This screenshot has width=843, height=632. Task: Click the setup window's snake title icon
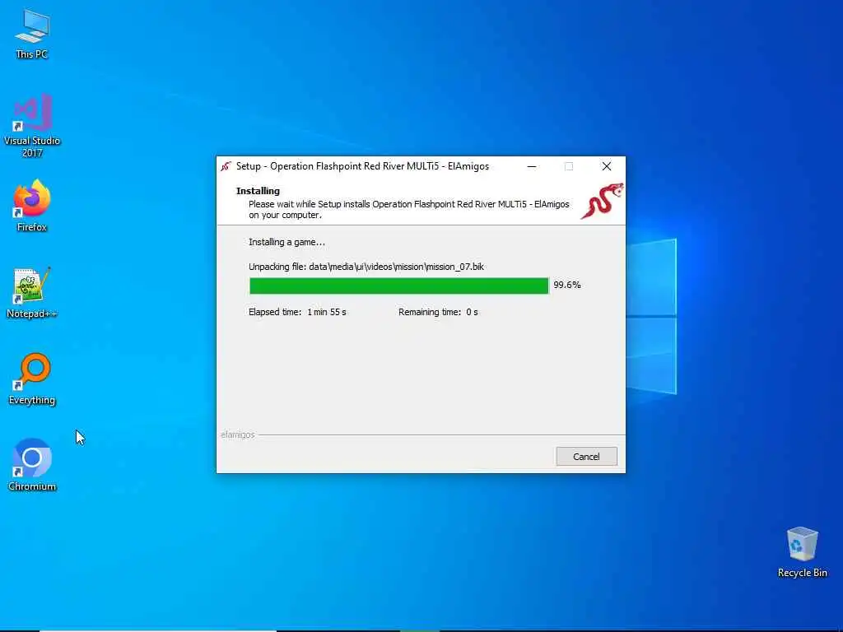[x=226, y=166]
